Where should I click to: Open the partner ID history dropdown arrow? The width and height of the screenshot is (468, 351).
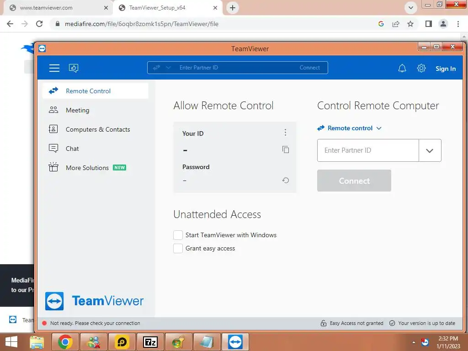coord(430,150)
